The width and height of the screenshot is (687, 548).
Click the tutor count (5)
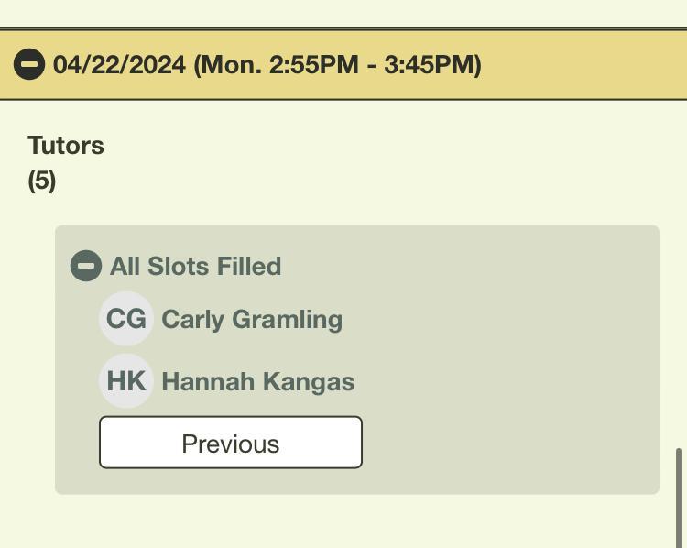(42, 181)
